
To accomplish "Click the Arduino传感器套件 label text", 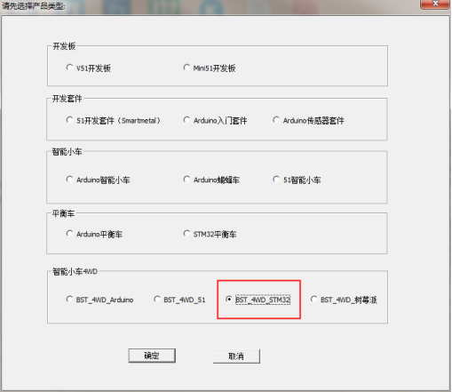I will (x=313, y=121).
